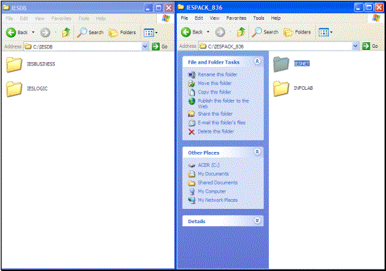
Task: Select the IESBUSINESS folder icon
Action: click(x=14, y=64)
